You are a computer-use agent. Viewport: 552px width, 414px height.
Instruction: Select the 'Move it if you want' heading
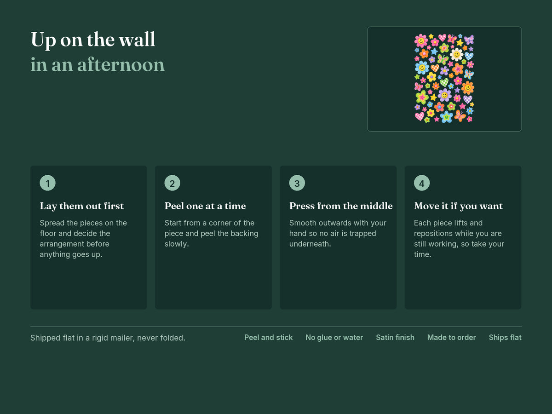click(458, 206)
